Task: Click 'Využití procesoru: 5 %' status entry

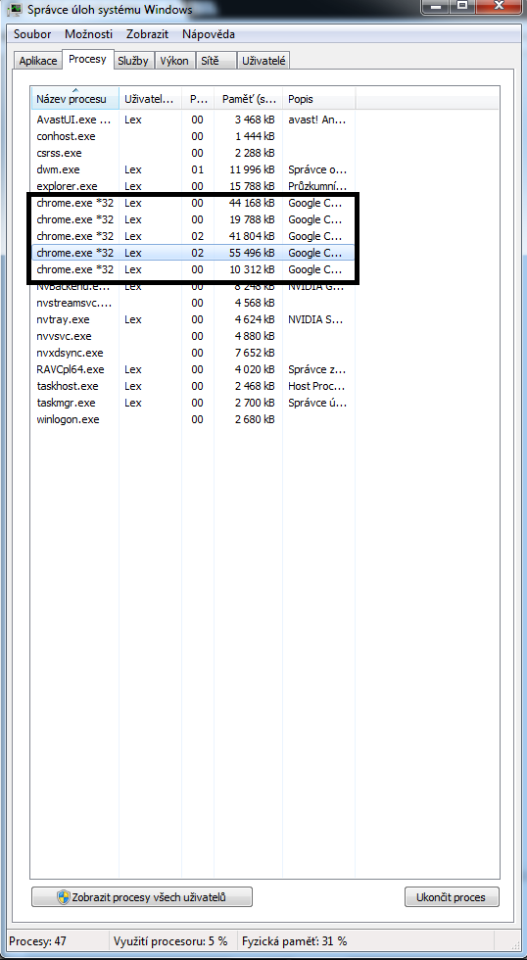Action: click(170, 941)
